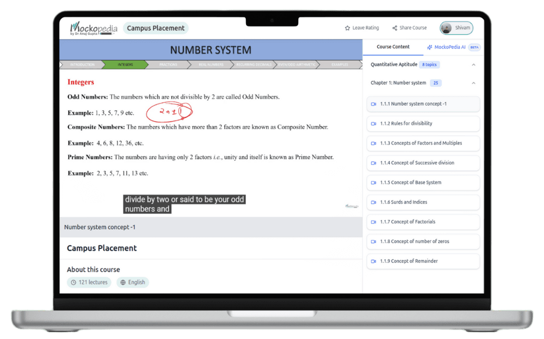Click the Share Course icon
Viewport: 544px width, 339px height.
tap(395, 28)
